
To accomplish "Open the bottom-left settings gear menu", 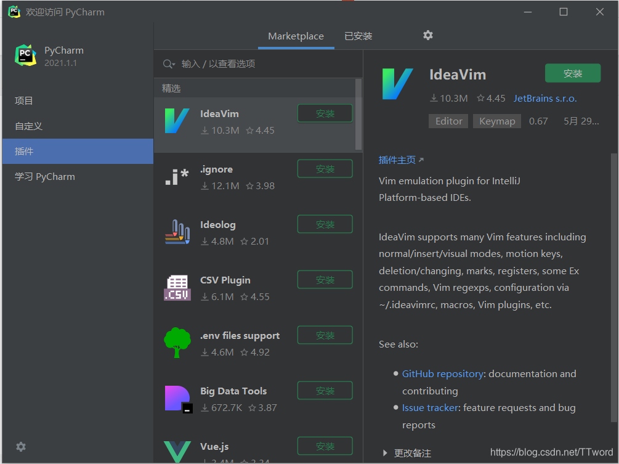I will pyautogui.click(x=21, y=447).
